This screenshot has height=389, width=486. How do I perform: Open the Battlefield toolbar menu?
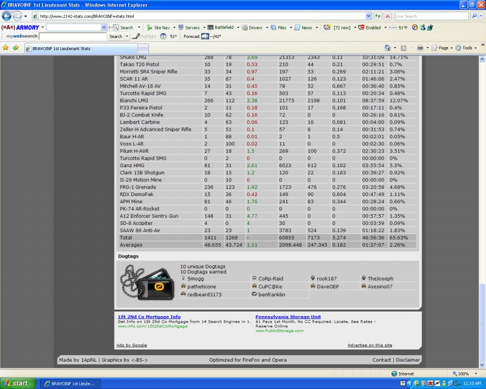pos(221,27)
